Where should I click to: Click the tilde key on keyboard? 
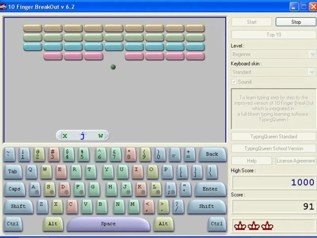(9, 155)
